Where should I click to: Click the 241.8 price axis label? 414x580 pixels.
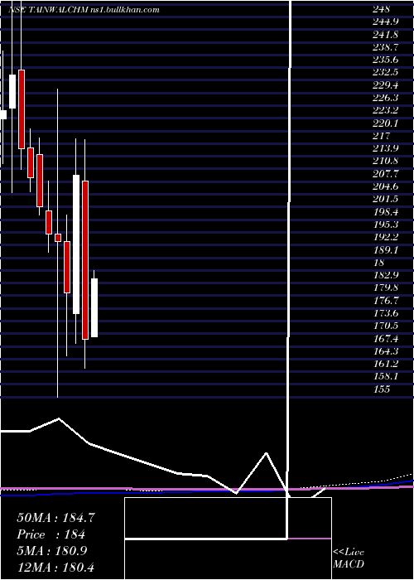385,35
